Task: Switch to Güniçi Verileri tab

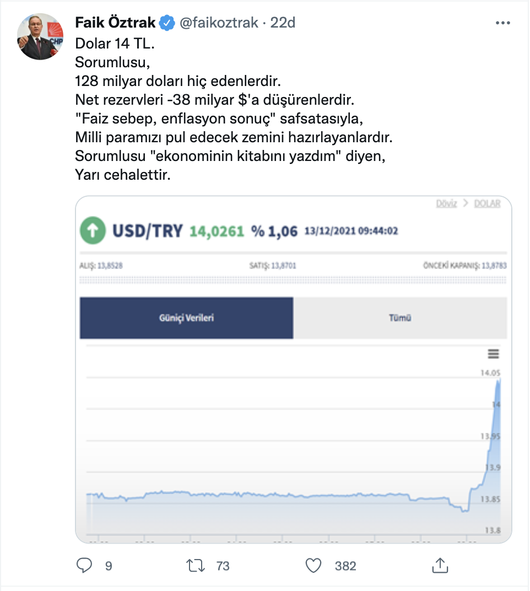Action: 186,318
